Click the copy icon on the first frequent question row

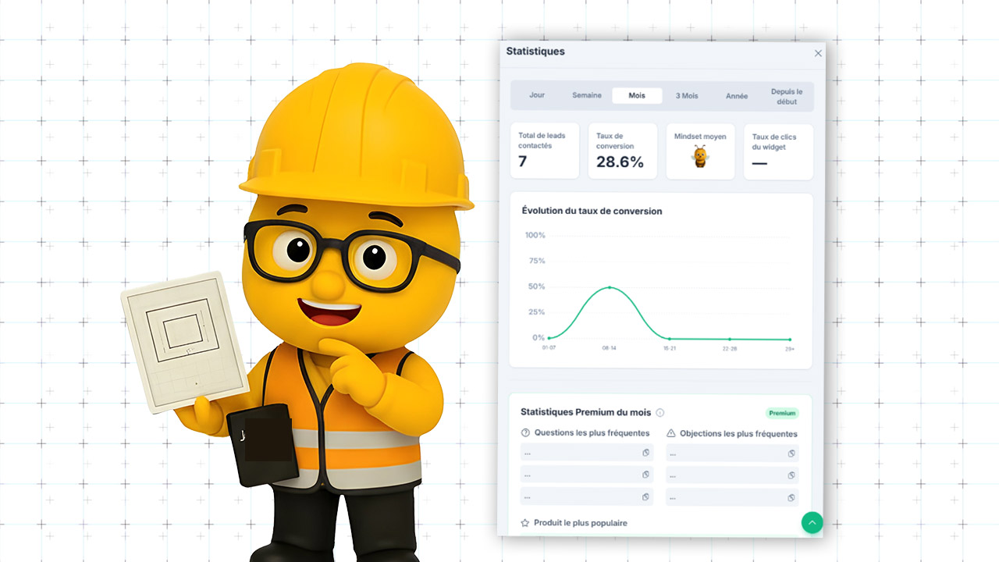[x=645, y=453]
